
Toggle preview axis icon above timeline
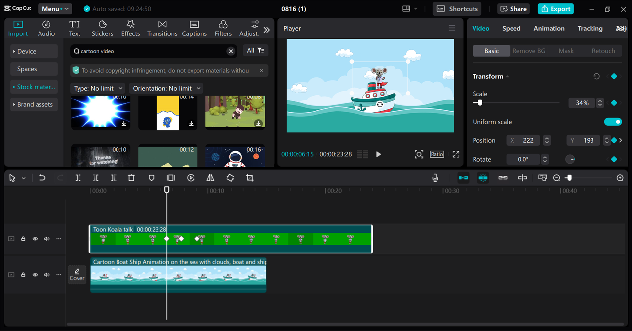click(x=522, y=178)
